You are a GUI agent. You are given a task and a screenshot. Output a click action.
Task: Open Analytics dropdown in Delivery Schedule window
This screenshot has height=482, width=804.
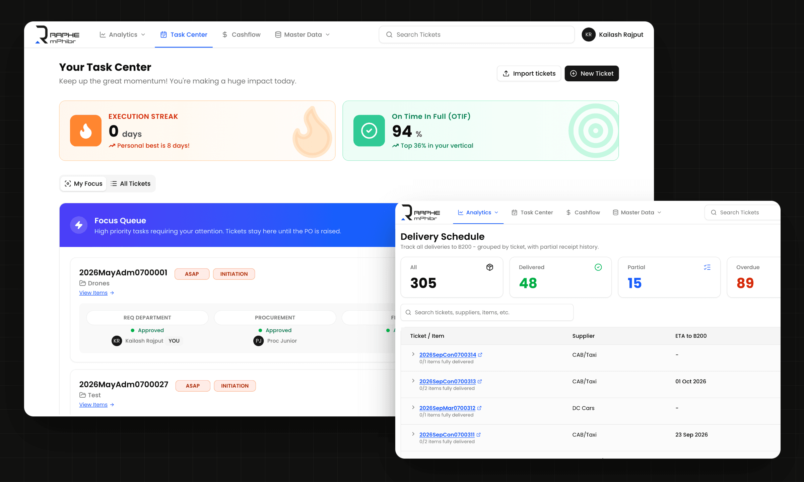pyautogui.click(x=478, y=213)
